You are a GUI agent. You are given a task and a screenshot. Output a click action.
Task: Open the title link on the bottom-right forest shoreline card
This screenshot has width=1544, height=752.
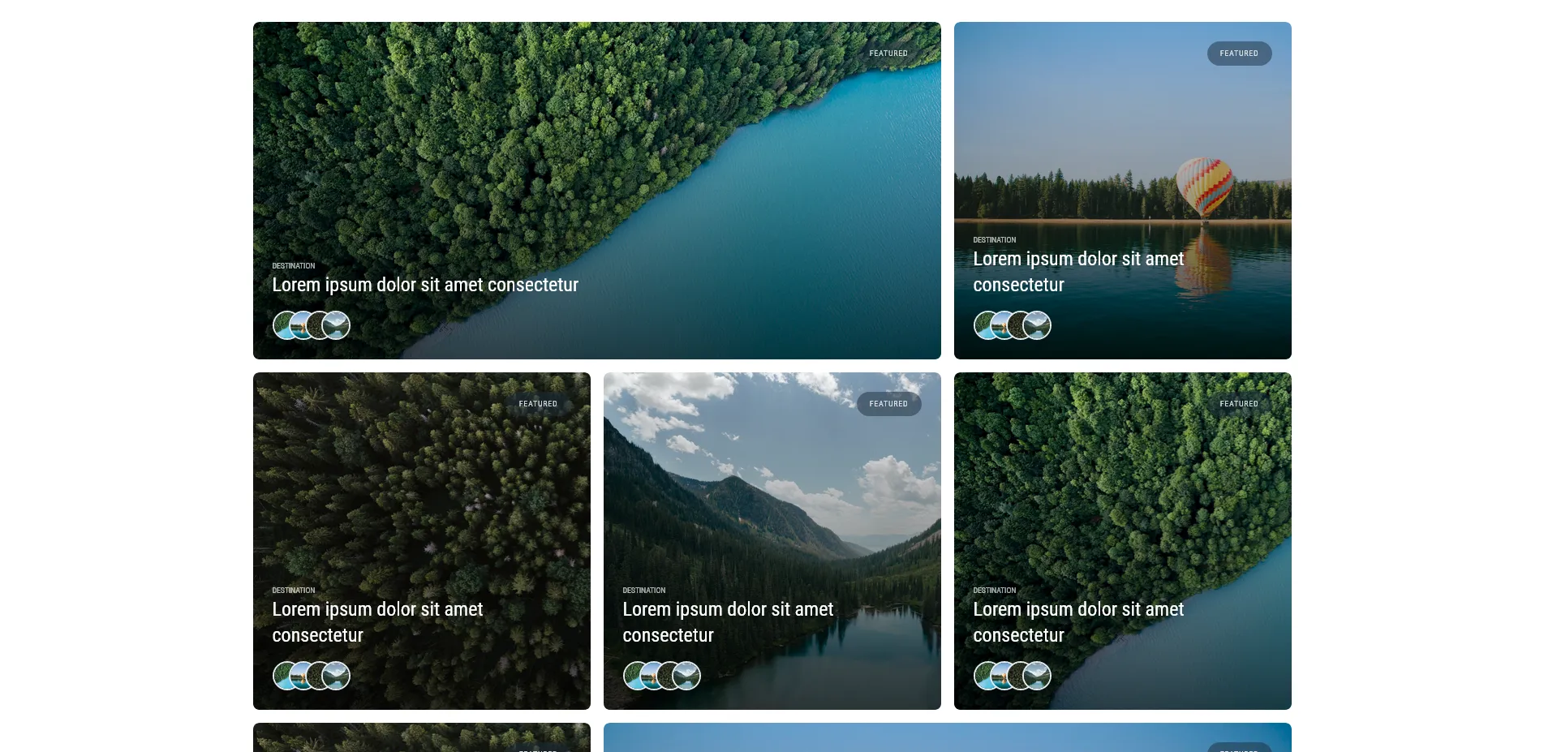coord(1078,622)
